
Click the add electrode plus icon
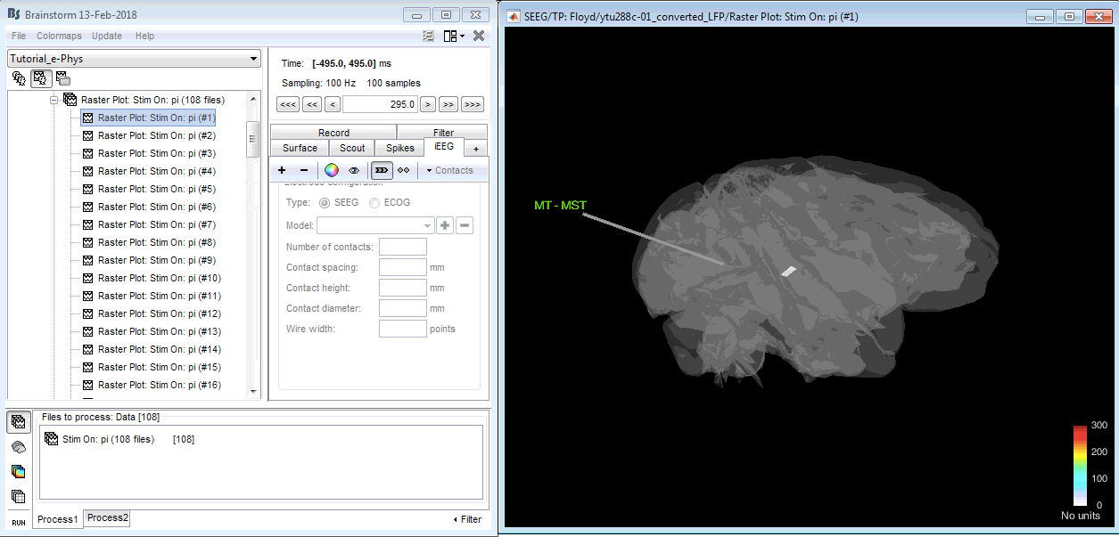[282, 170]
